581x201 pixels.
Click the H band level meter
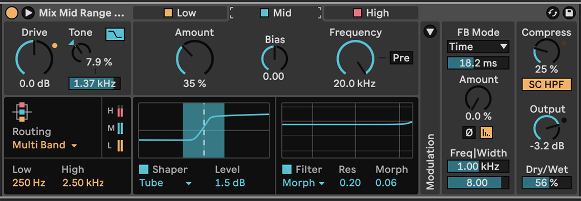tap(120, 111)
